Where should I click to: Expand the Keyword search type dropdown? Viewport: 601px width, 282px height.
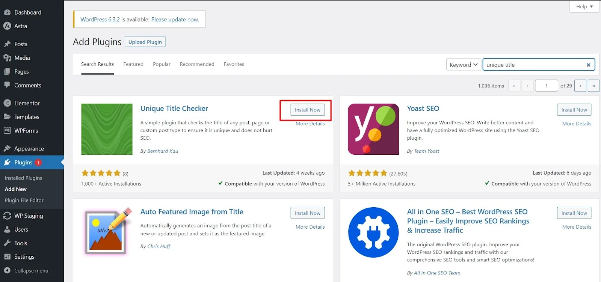(464, 65)
